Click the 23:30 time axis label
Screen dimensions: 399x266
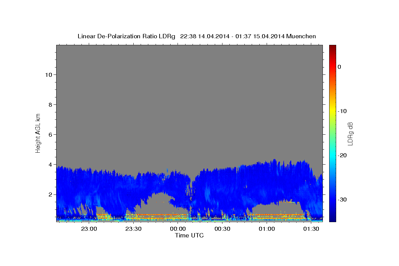(133, 229)
